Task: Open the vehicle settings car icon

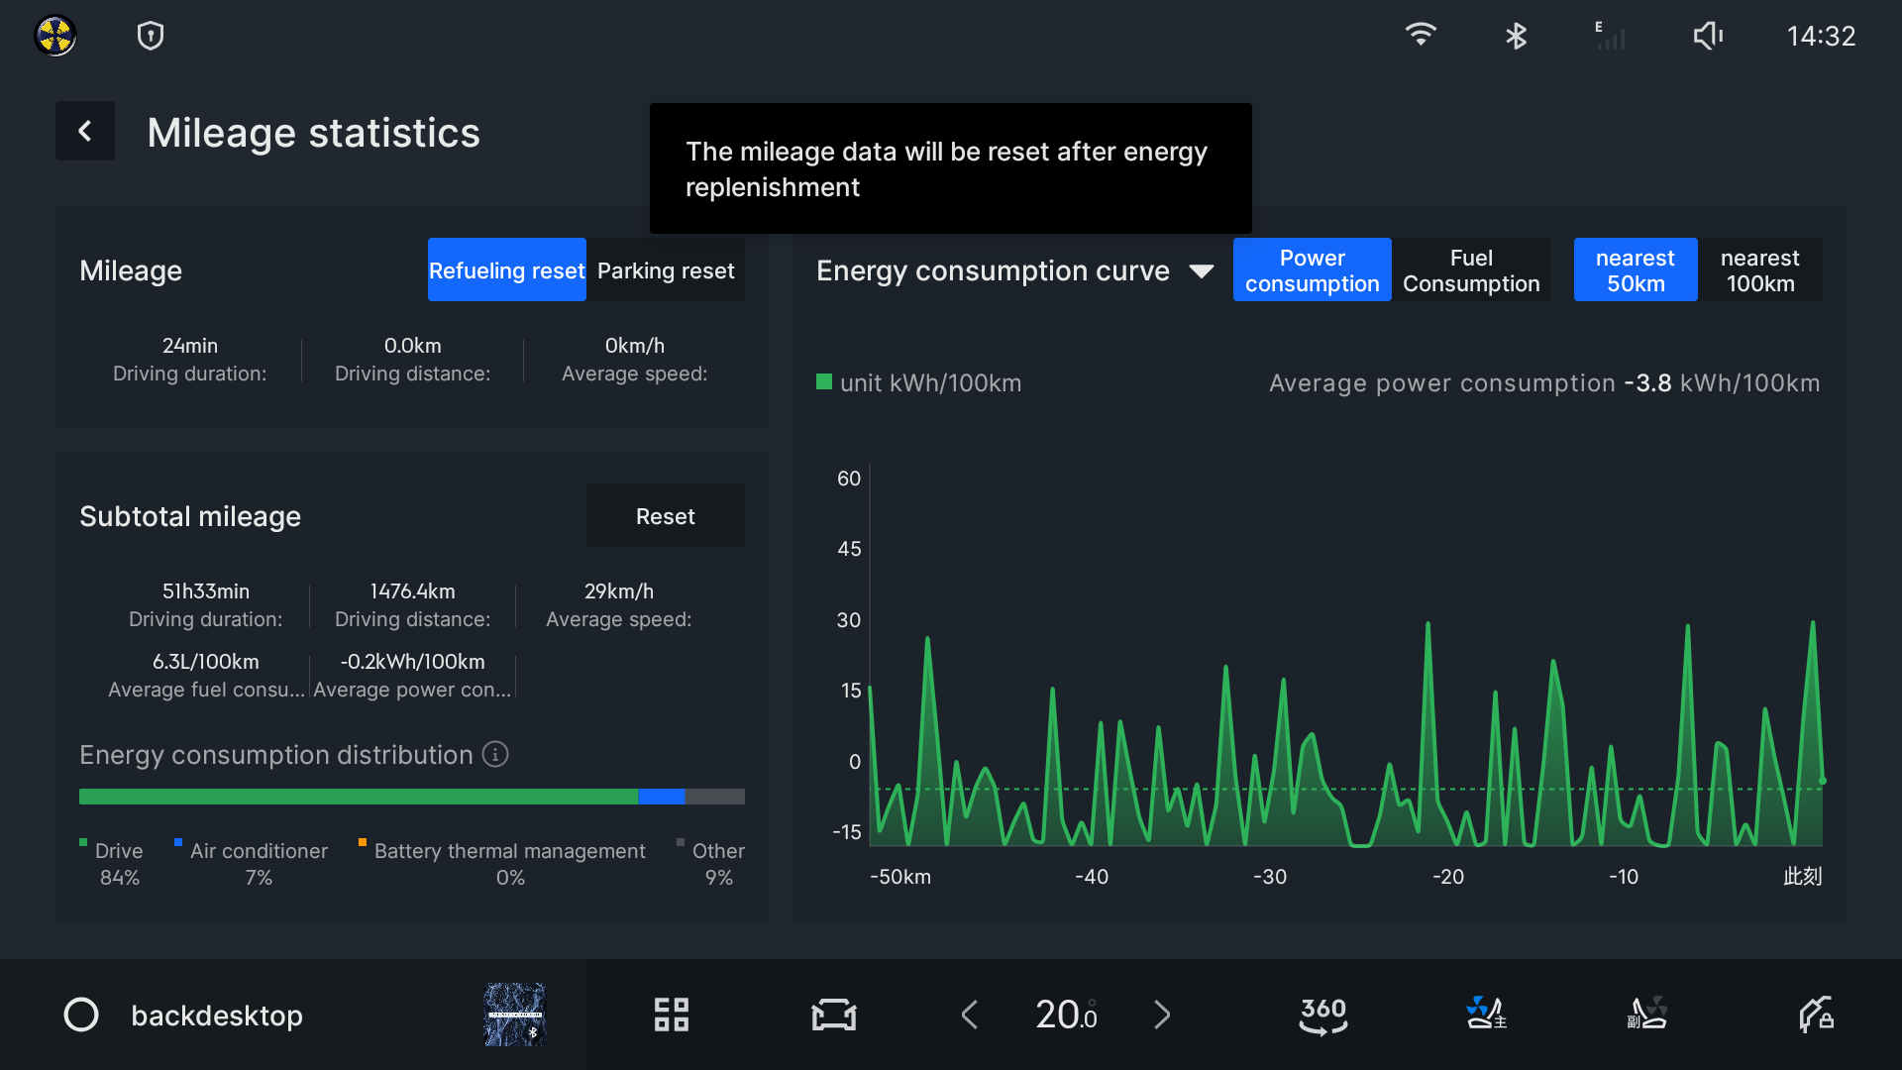Action: 833,1015
